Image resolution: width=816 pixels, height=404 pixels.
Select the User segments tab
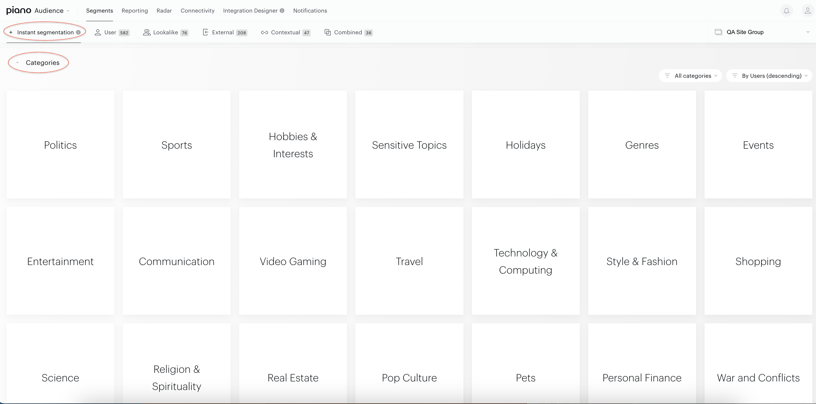coord(112,32)
